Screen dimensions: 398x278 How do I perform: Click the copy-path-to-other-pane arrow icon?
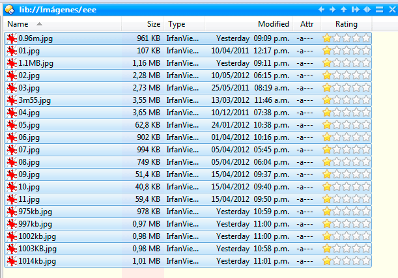click(x=355, y=9)
